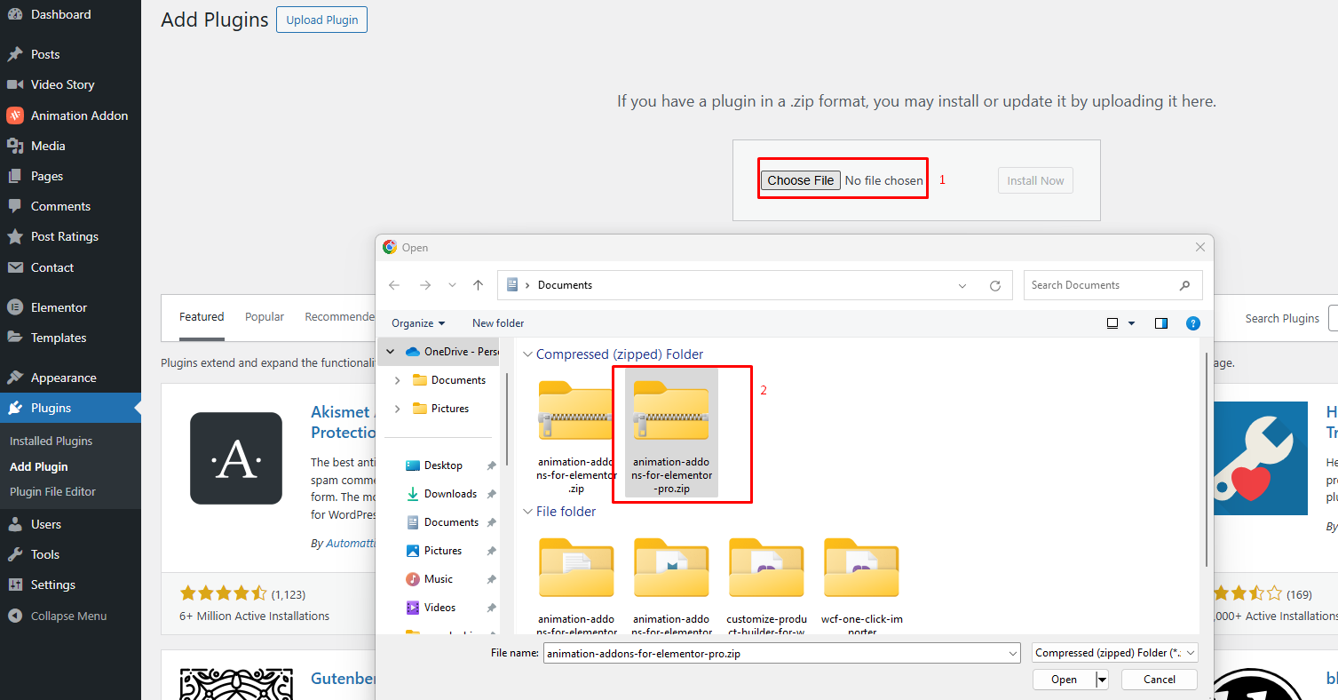Click the file list vertical scrollbar
Image resolution: width=1338 pixels, height=700 pixels.
[x=1206, y=459]
